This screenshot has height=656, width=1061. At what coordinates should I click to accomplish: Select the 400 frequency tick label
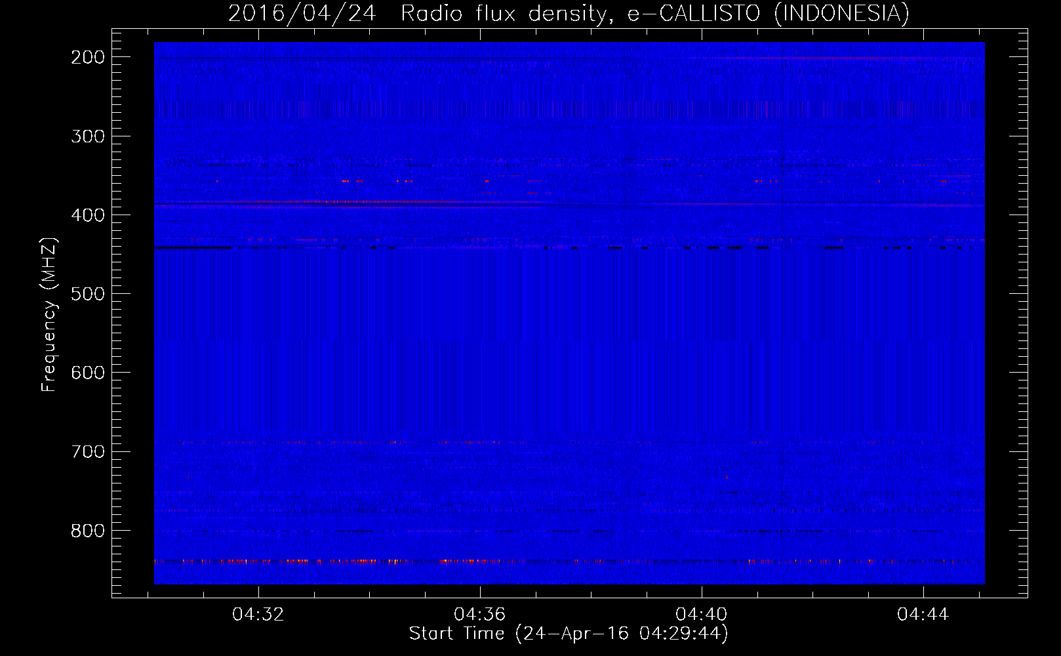[88, 215]
